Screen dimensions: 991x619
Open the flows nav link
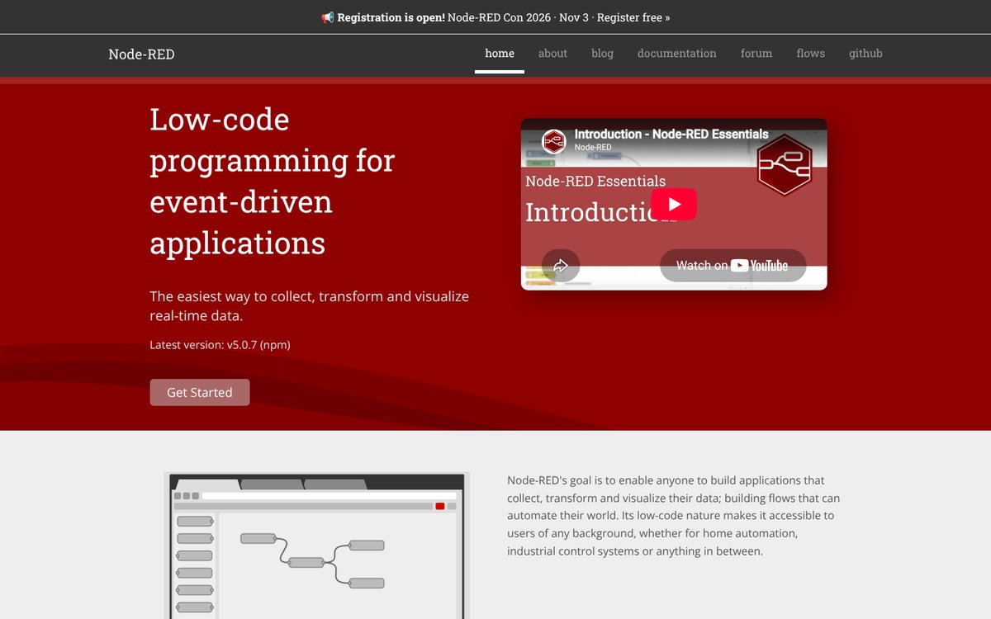coord(810,54)
